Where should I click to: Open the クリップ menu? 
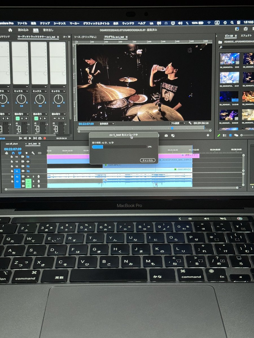pos(45,23)
